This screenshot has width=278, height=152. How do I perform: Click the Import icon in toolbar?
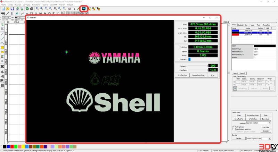[18, 9]
